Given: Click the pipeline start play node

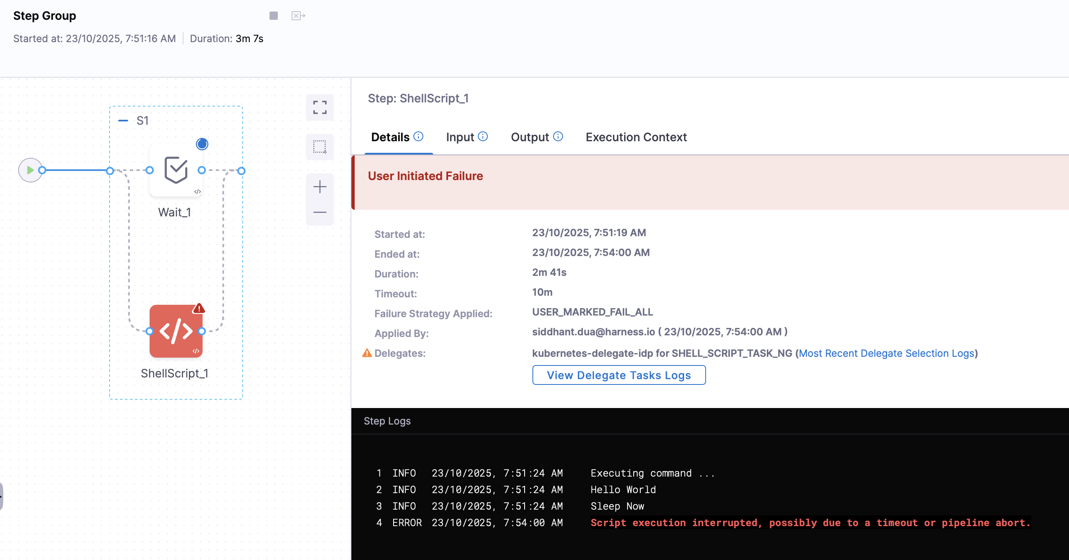Looking at the screenshot, I should pos(30,170).
